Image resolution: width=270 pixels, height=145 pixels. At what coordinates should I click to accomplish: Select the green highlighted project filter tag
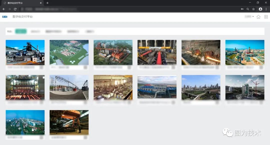click(21, 31)
